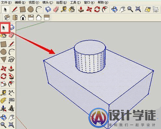Select the arrow tool in the top toolbar
The width and height of the screenshot is (161, 129).
(x=5, y=9)
